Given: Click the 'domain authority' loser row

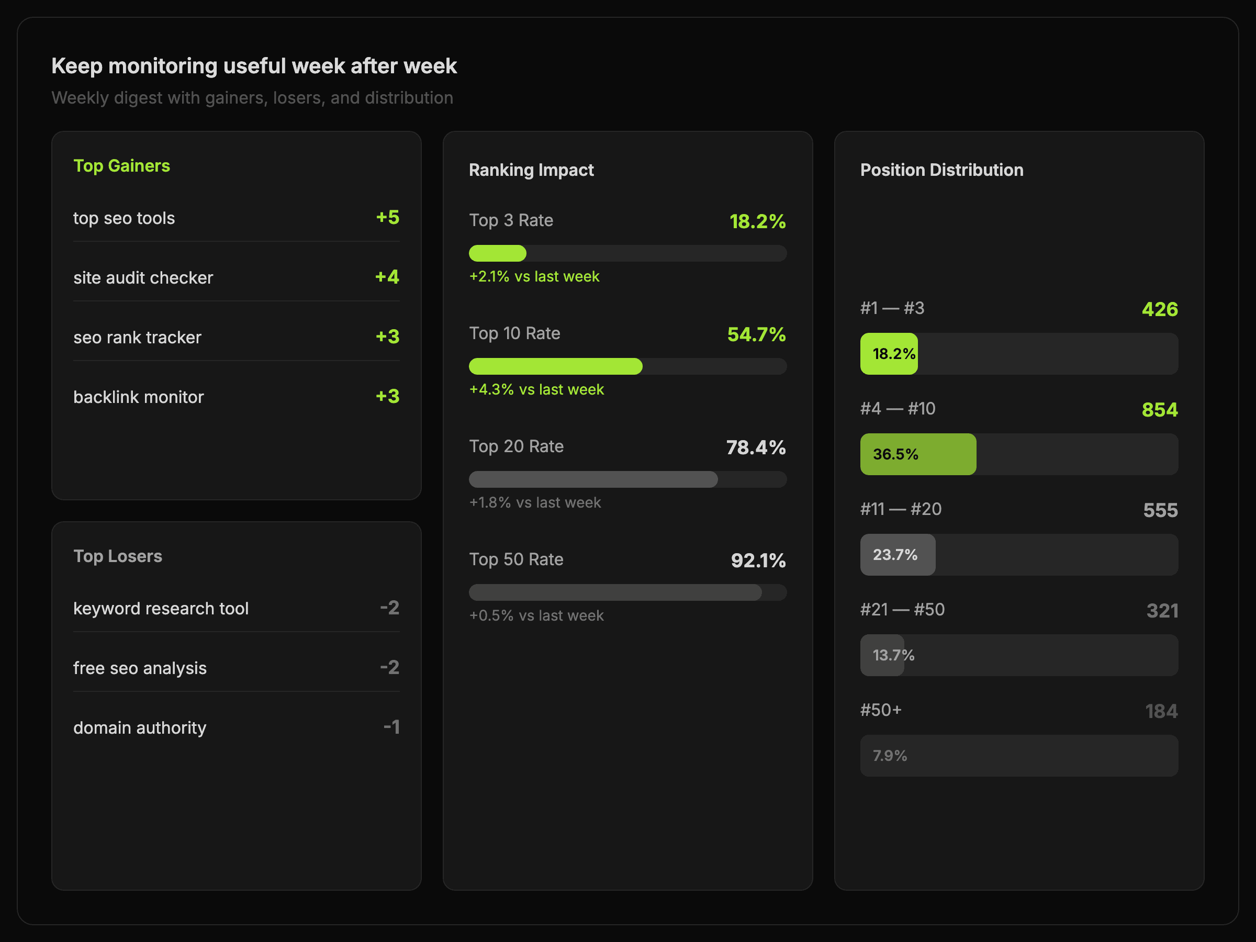Looking at the screenshot, I should 235,727.
